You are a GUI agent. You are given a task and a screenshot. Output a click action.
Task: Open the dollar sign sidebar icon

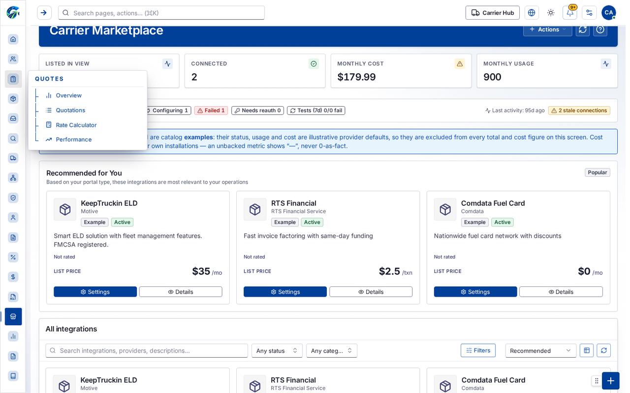13,277
